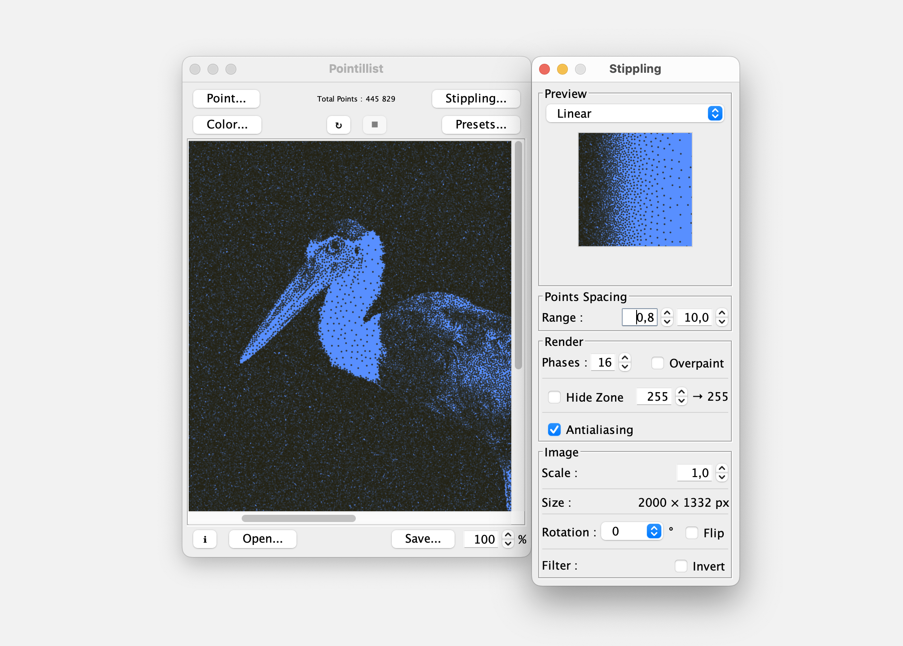Screen dimensions: 903x646
Task: Decrease the zoom percentage stepper
Action: pos(508,544)
